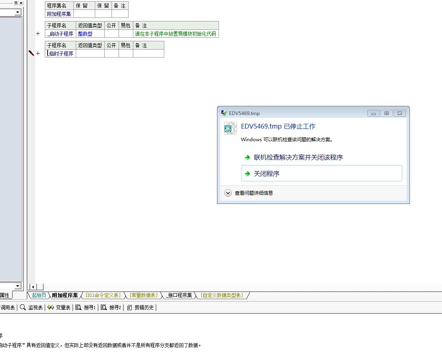Click the 请在本子程序中放置易模块初始化代码 remark
The width and height of the screenshot is (442, 363).
click(176, 34)
